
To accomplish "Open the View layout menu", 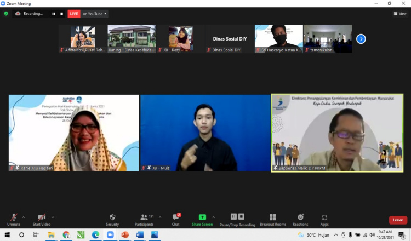I will click(x=399, y=14).
